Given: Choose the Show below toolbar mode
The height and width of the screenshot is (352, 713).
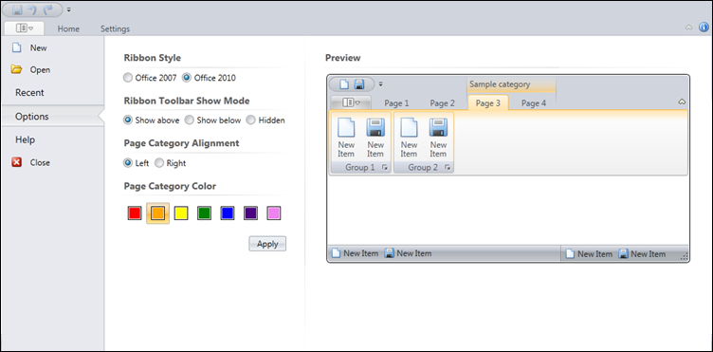Looking at the screenshot, I should click(x=213, y=120).
